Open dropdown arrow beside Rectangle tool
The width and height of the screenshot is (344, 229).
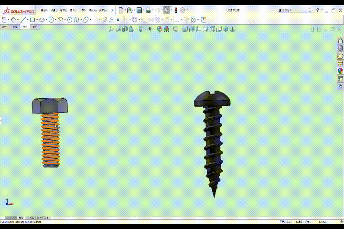37,20
